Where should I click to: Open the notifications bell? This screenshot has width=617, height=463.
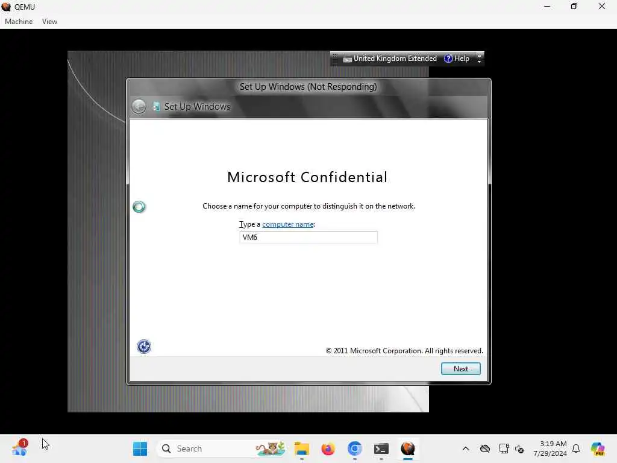576,449
